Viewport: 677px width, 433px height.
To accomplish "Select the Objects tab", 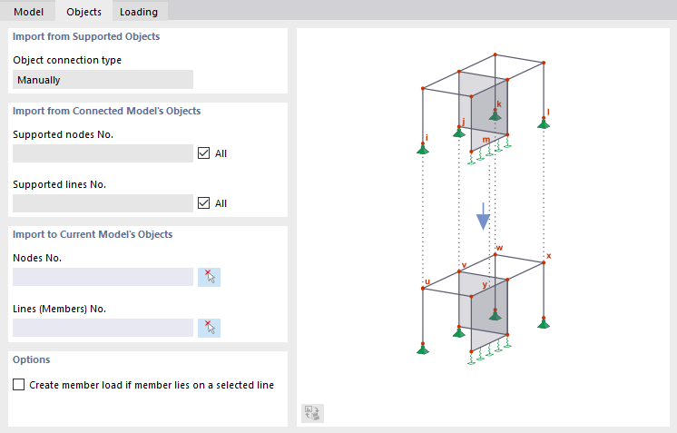I will [x=83, y=12].
